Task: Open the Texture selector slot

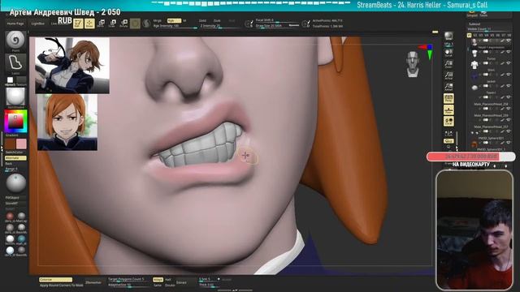Action: pos(21,80)
